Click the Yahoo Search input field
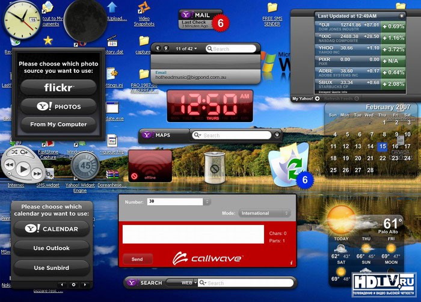This screenshot has height=302, width=421. tap(245, 283)
